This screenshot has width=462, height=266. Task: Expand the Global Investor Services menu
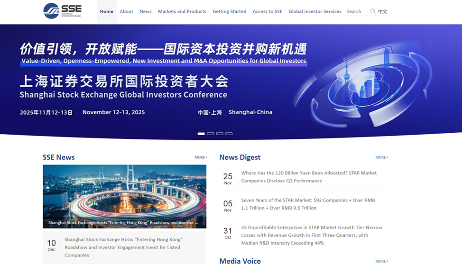coord(314,11)
